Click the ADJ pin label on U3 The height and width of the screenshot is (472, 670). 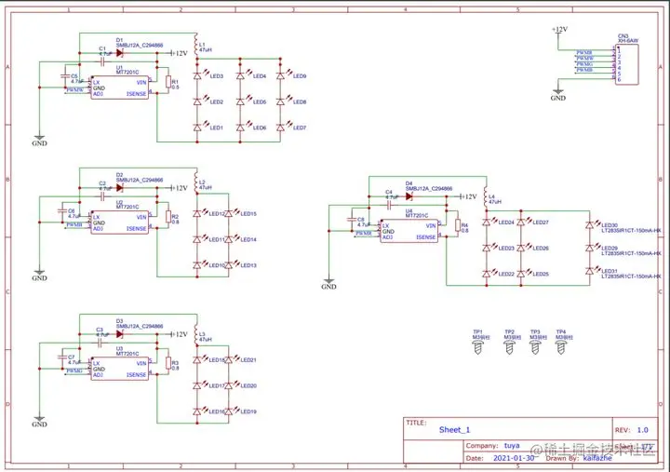(98, 375)
